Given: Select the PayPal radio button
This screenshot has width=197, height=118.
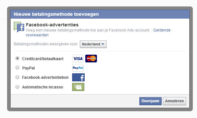Looking at the screenshot, I should (x=17, y=68).
